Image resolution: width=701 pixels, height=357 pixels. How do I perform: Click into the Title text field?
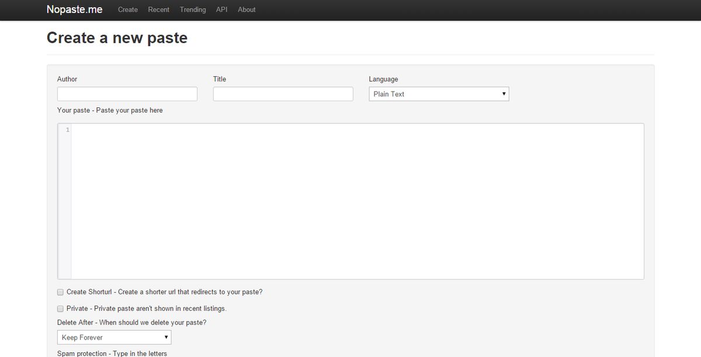point(283,94)
